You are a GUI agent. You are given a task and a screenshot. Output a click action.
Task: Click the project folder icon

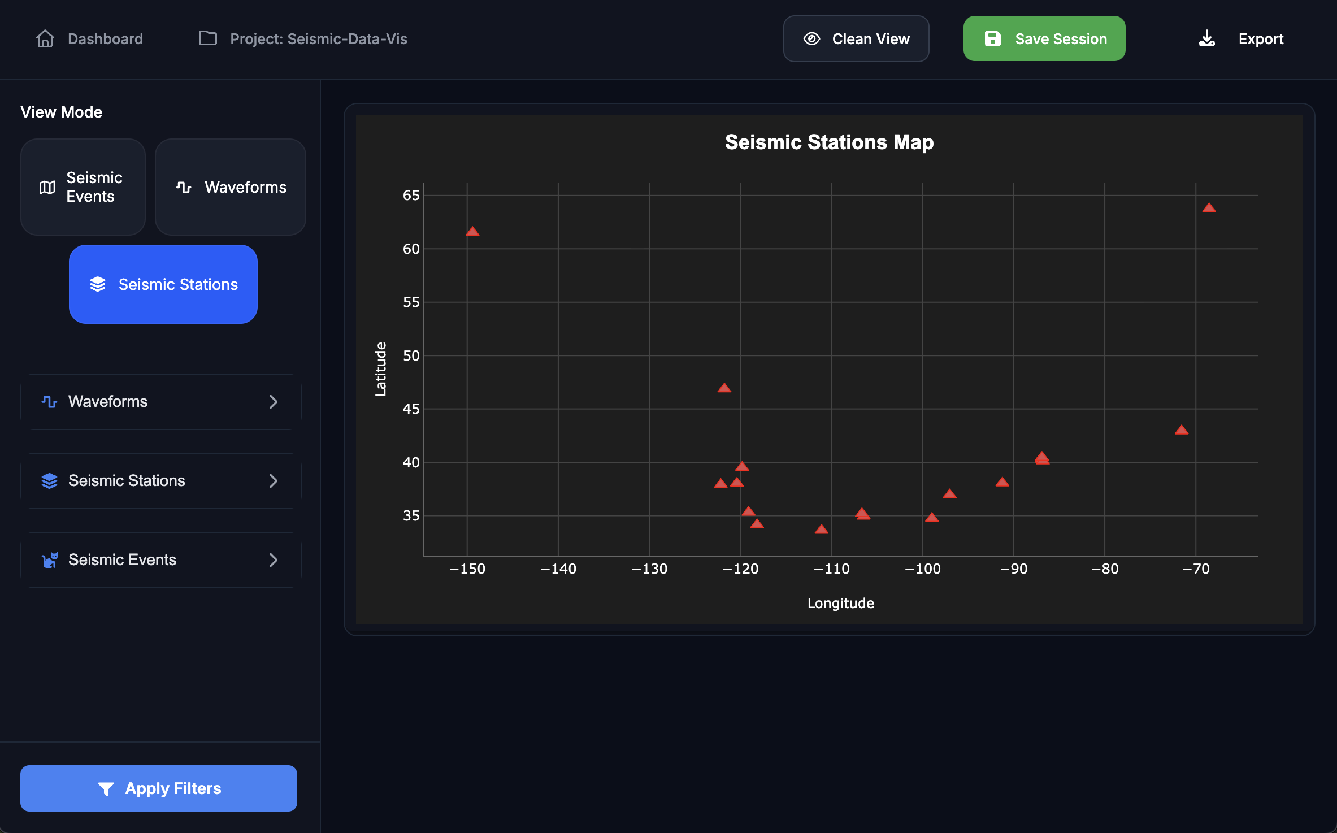click(x=208, y=38)
